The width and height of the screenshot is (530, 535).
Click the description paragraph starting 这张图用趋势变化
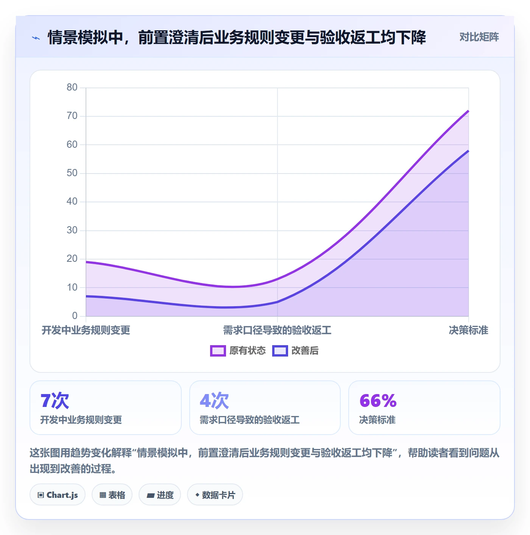click(x=265, y=461)
